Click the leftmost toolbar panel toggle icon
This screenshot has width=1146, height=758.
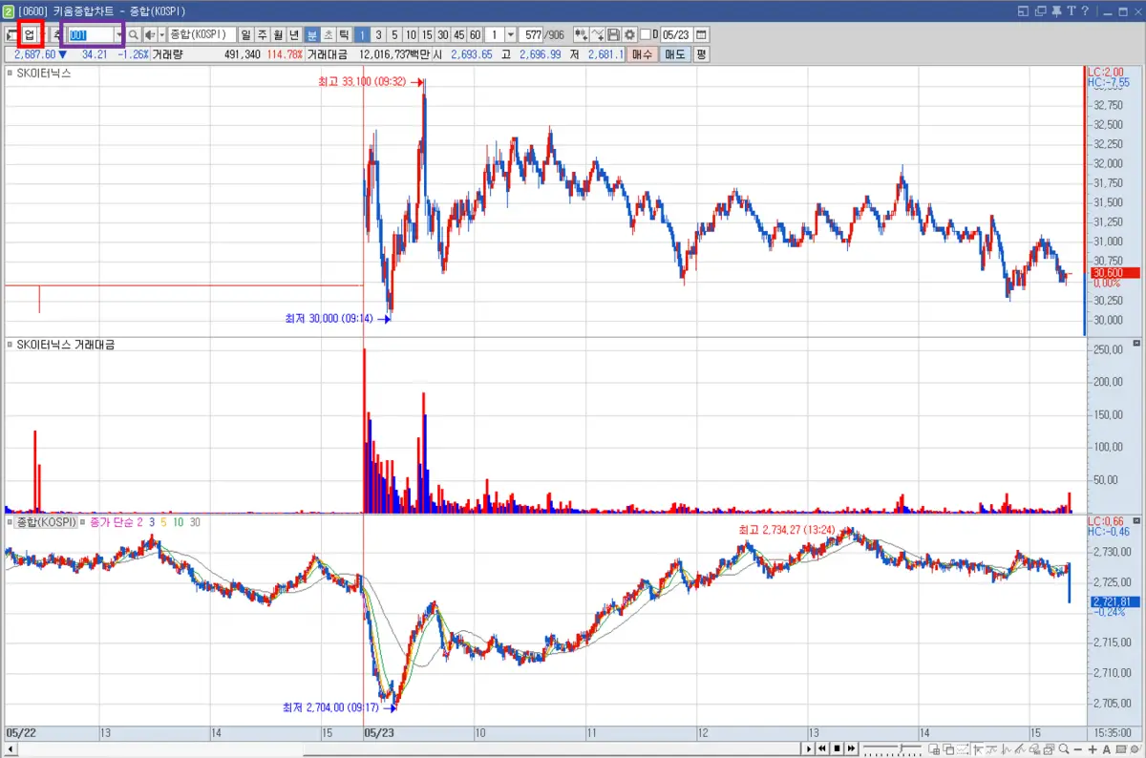coord(11,34)
